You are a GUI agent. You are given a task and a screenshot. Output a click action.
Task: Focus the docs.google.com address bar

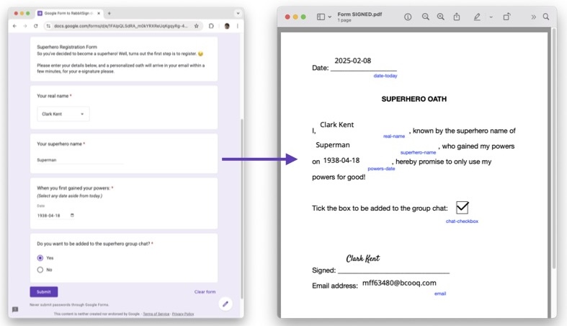click(x=121, y=26)
